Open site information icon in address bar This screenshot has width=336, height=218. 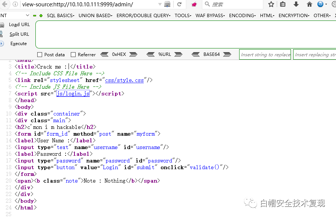pyautogui.click(x=15, y=4)
